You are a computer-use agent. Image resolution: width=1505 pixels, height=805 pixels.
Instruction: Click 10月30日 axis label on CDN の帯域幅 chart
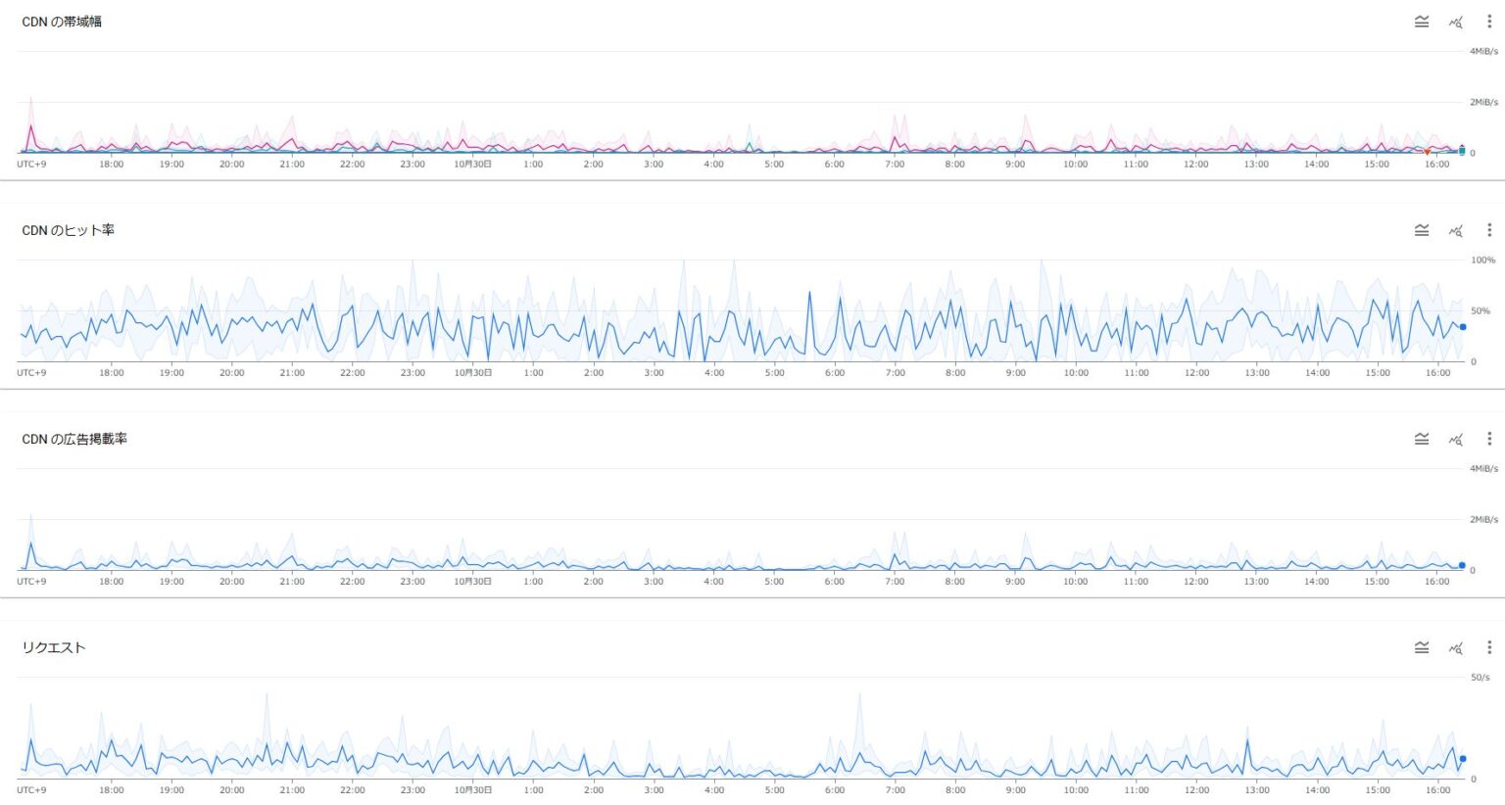coord(472,165)
